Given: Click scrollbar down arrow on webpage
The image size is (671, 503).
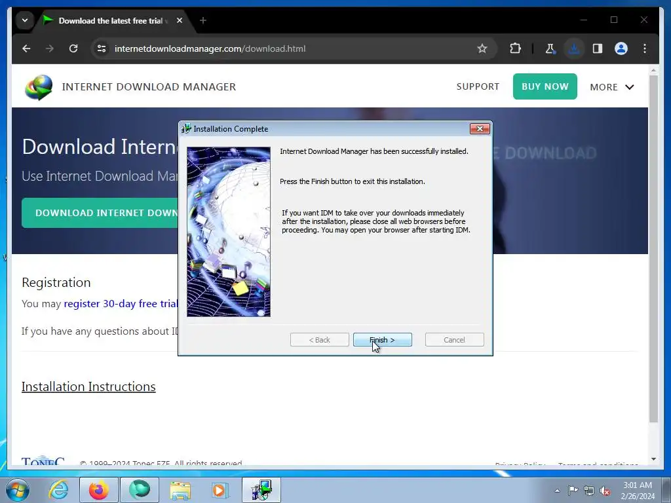Looking at the screenshot, I should [653, 459].
